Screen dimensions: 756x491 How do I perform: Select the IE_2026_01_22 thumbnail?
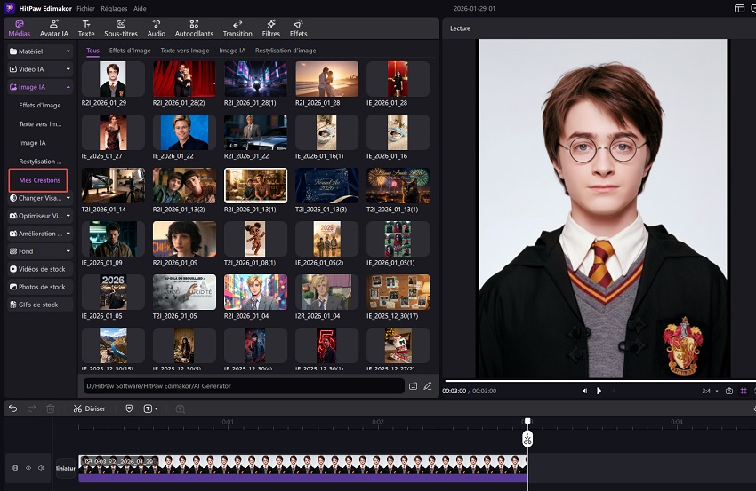click(x=184, y=132)
